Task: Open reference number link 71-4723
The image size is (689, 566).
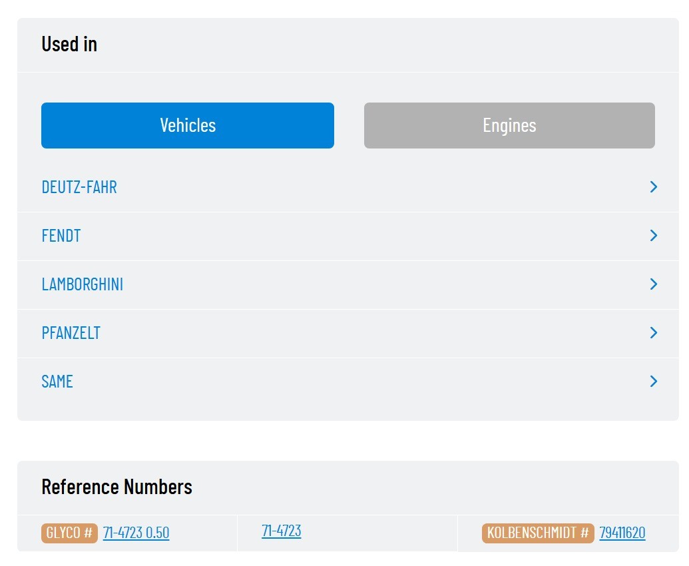Action: (x=281, y=531)
